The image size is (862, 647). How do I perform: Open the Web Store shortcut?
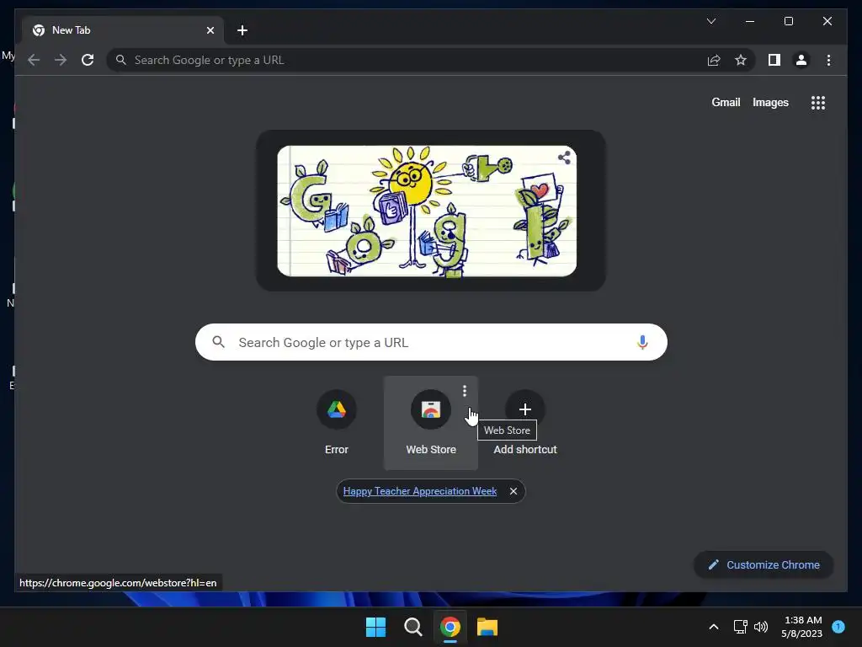pos(431,423)
